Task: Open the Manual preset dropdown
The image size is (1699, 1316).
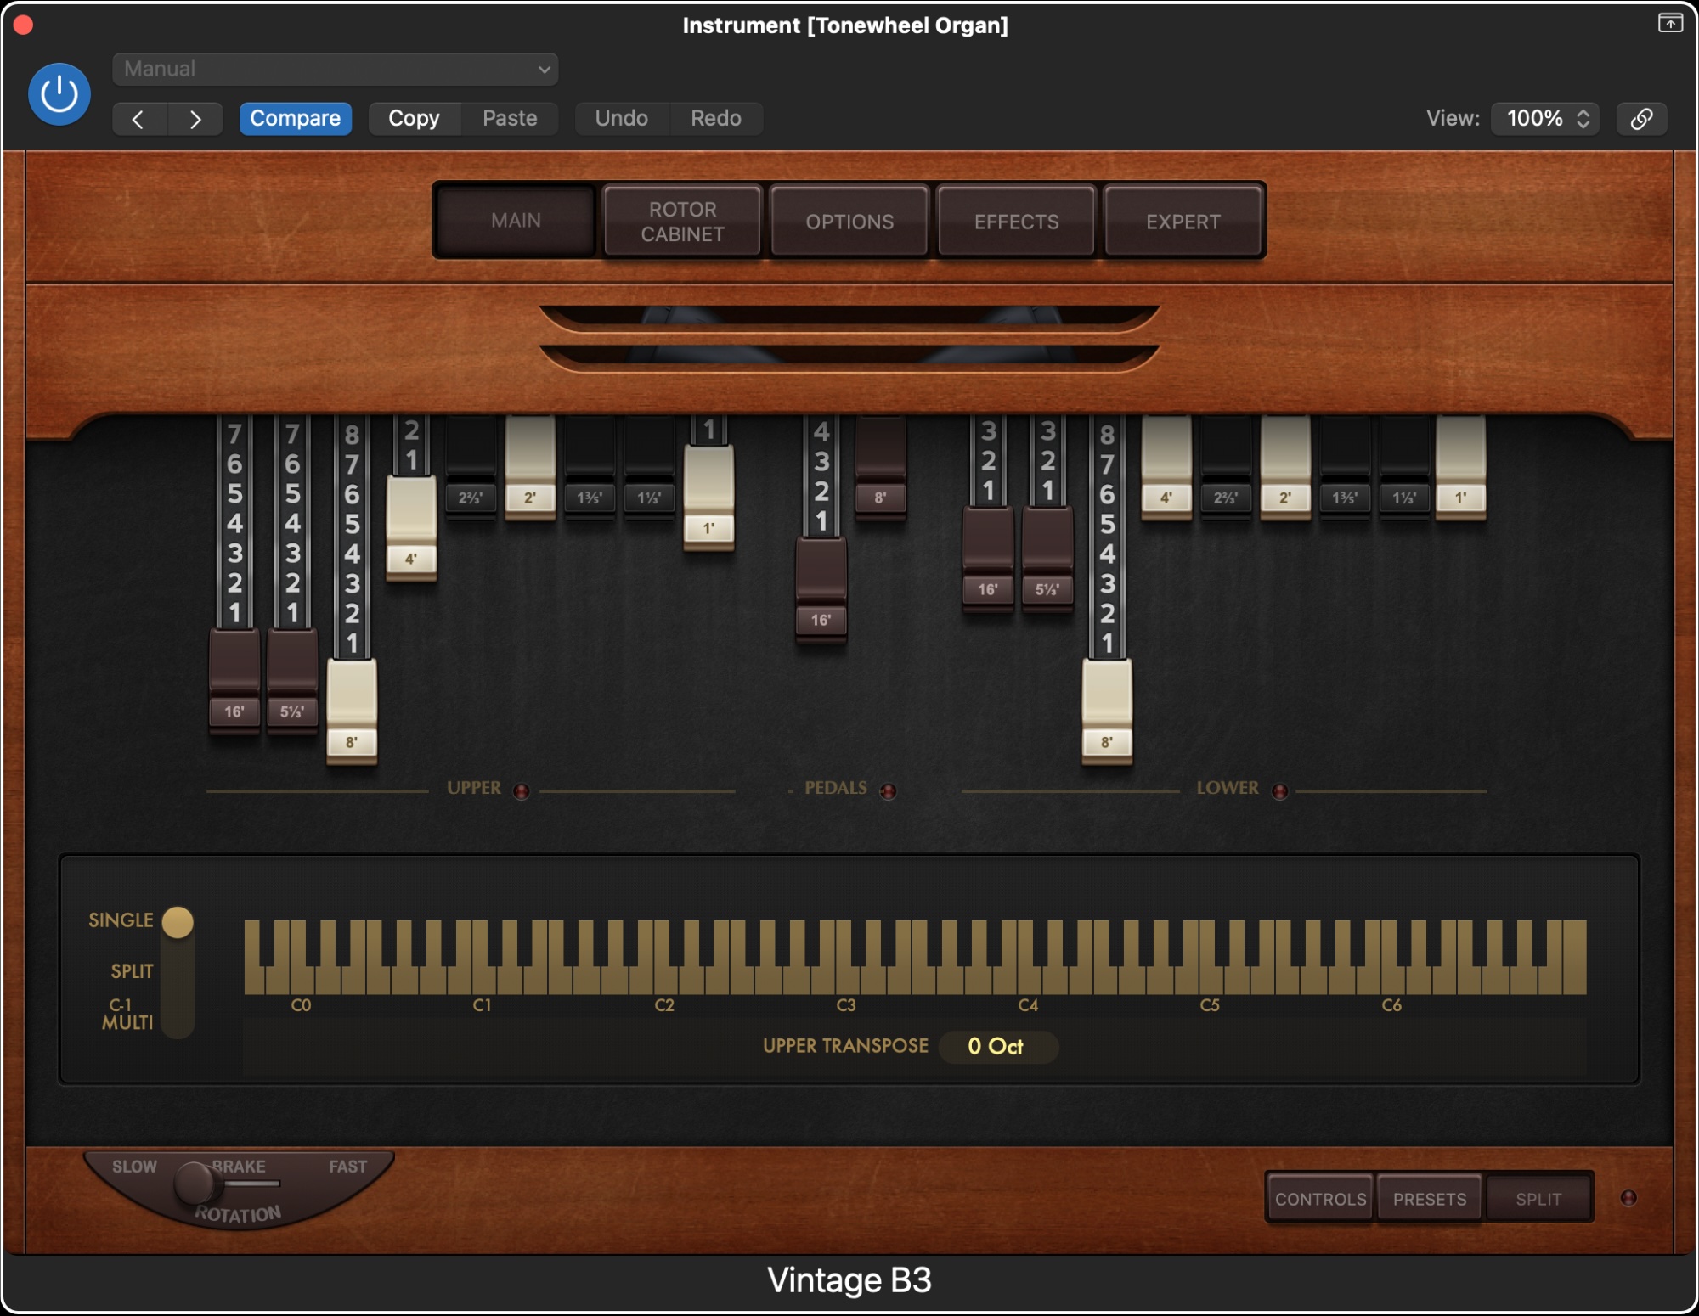Action: tap(335, 69)
